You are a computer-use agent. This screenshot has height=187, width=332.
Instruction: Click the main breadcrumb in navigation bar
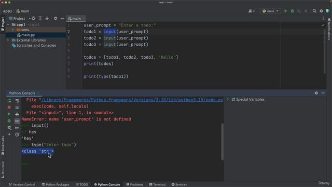pos(23,11)
